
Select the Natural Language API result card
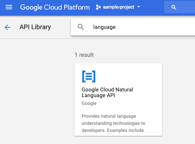[x=118, y=100]
